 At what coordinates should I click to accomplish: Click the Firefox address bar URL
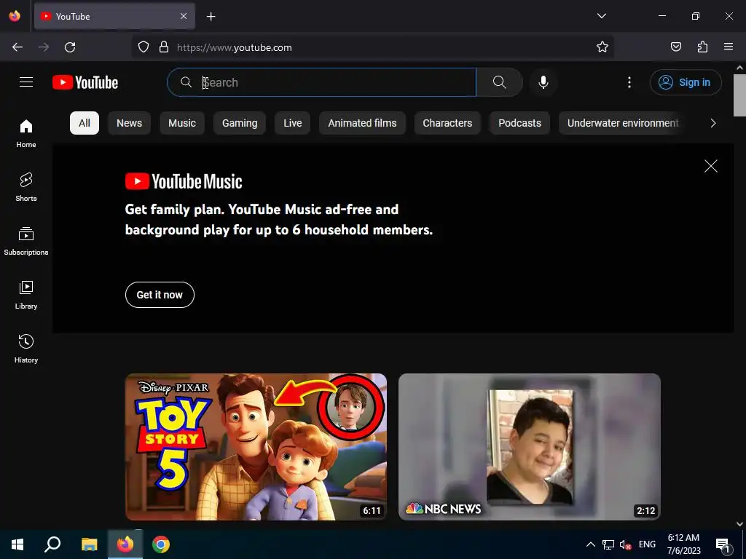click(x=235, y=47)
